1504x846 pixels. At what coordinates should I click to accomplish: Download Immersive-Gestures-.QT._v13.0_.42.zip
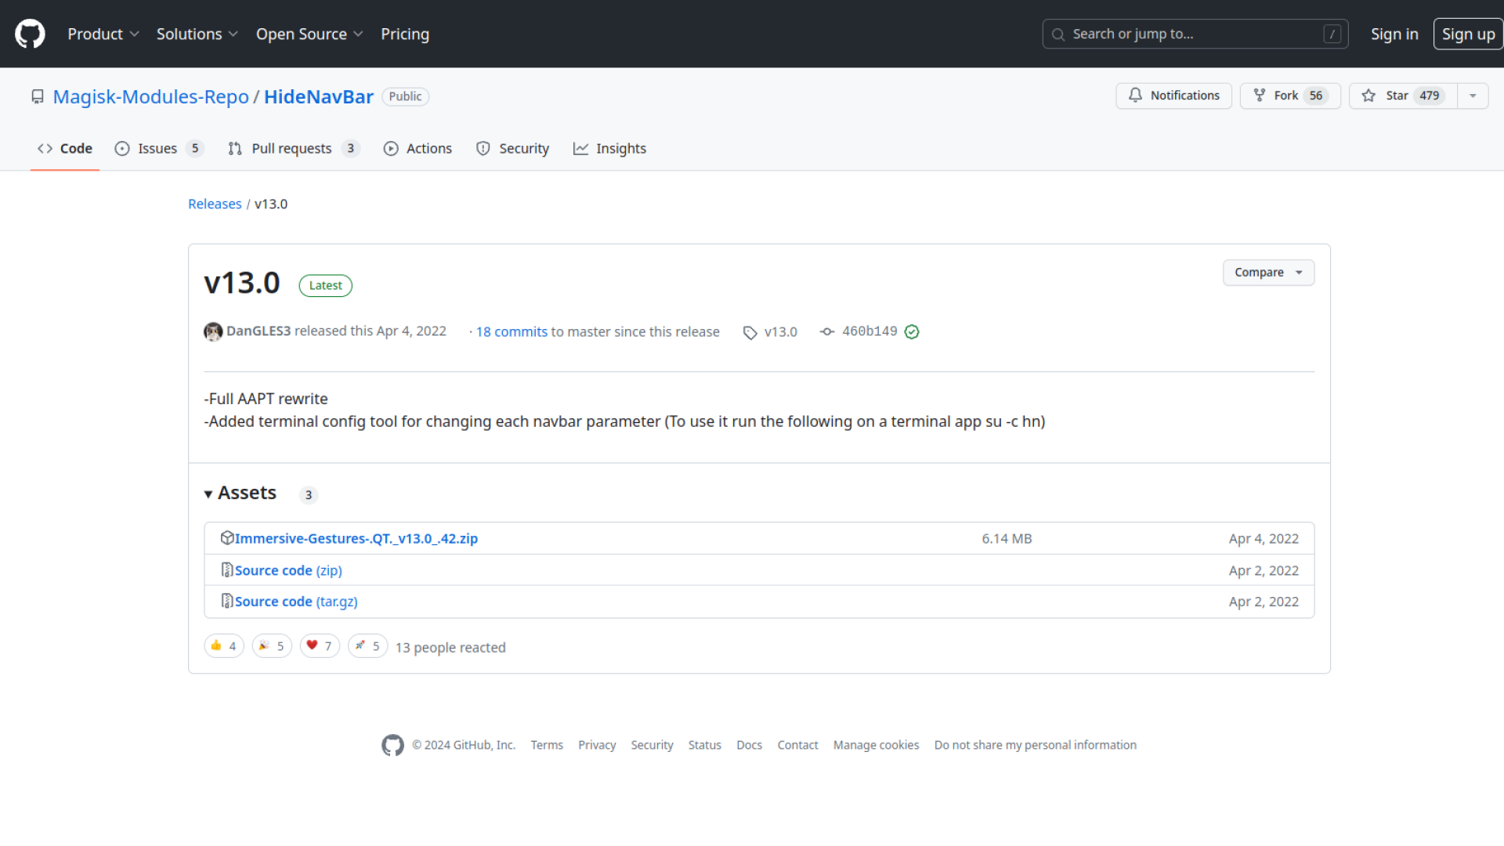(356, 539)
